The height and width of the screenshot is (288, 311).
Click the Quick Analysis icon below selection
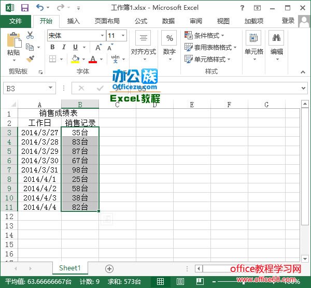[107, 219]
